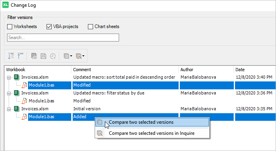This screenshot has width=276, height=151.
Task: Click the save version toolbar icon
Action: [x=43, y=56]
